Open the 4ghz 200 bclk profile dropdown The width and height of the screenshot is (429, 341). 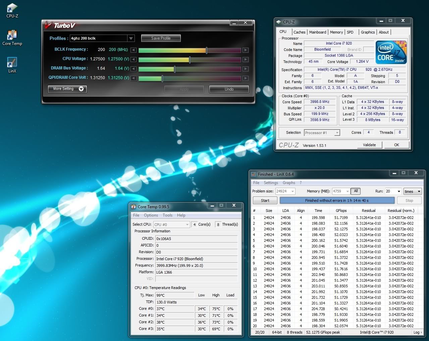(x=131, y=38)
